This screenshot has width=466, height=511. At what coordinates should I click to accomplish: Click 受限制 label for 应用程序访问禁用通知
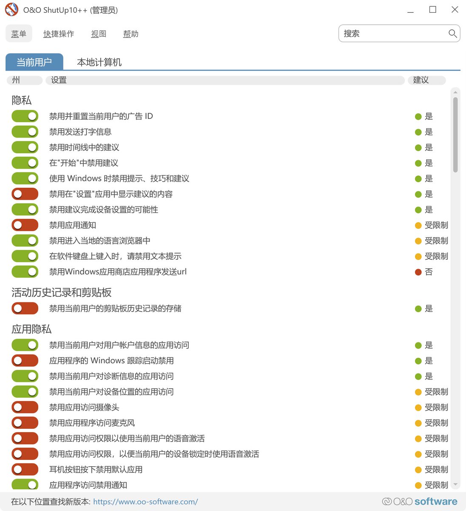click(x=437, y=485)
